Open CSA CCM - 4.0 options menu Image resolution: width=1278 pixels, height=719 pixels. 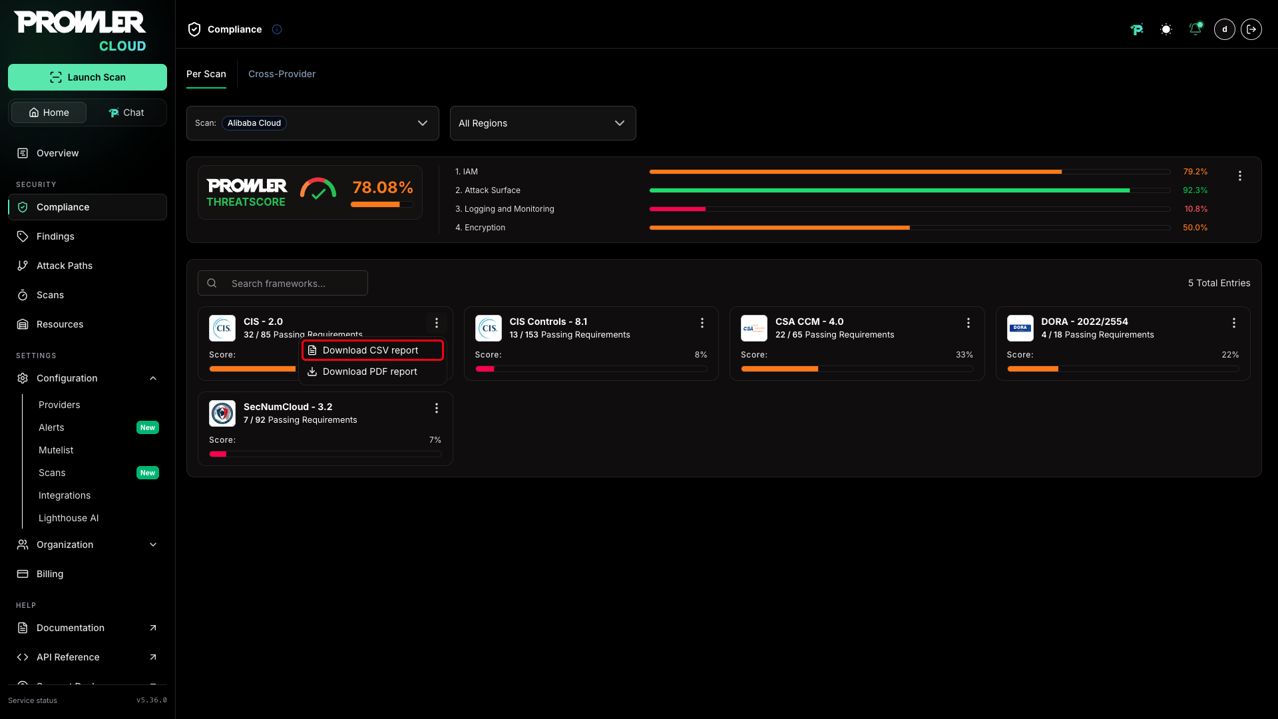pyautogui.click(x=968, y=323)
